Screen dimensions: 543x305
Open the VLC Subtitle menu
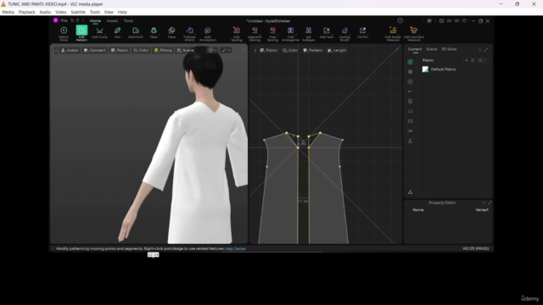(78, 12)
